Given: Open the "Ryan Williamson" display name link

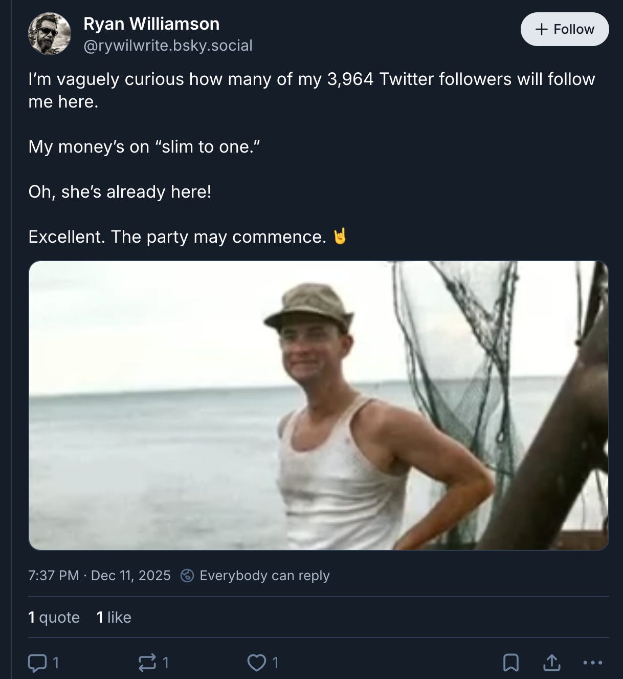Looking at the screenshot, I should (151, 24).
